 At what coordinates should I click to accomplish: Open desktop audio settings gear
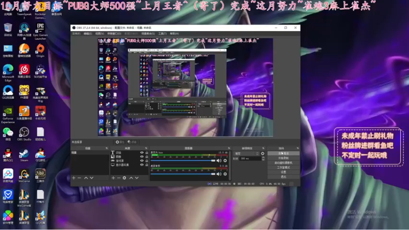225,174
